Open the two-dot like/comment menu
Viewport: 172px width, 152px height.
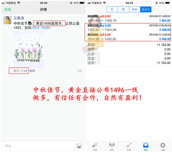coord(79,71)
